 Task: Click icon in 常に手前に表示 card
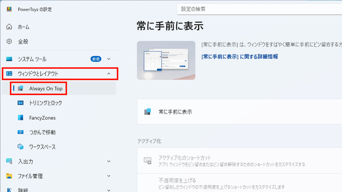[147, 112]
